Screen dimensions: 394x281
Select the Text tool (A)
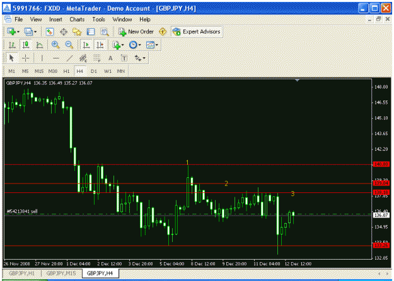[x=110, y=58]
